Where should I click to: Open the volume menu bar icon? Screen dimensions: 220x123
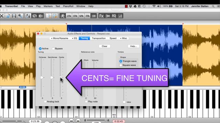[x=159, y=6]
